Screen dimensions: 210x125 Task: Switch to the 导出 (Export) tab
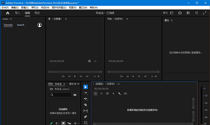[37, 13]
